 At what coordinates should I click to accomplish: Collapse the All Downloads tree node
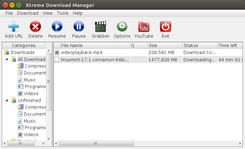pyautogui.click(x=7, y=59)
